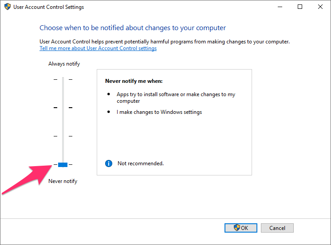The height and width of the screenshot is (245, 331).
Task: Set slider to second tick from top
Action: coord(63,108)
